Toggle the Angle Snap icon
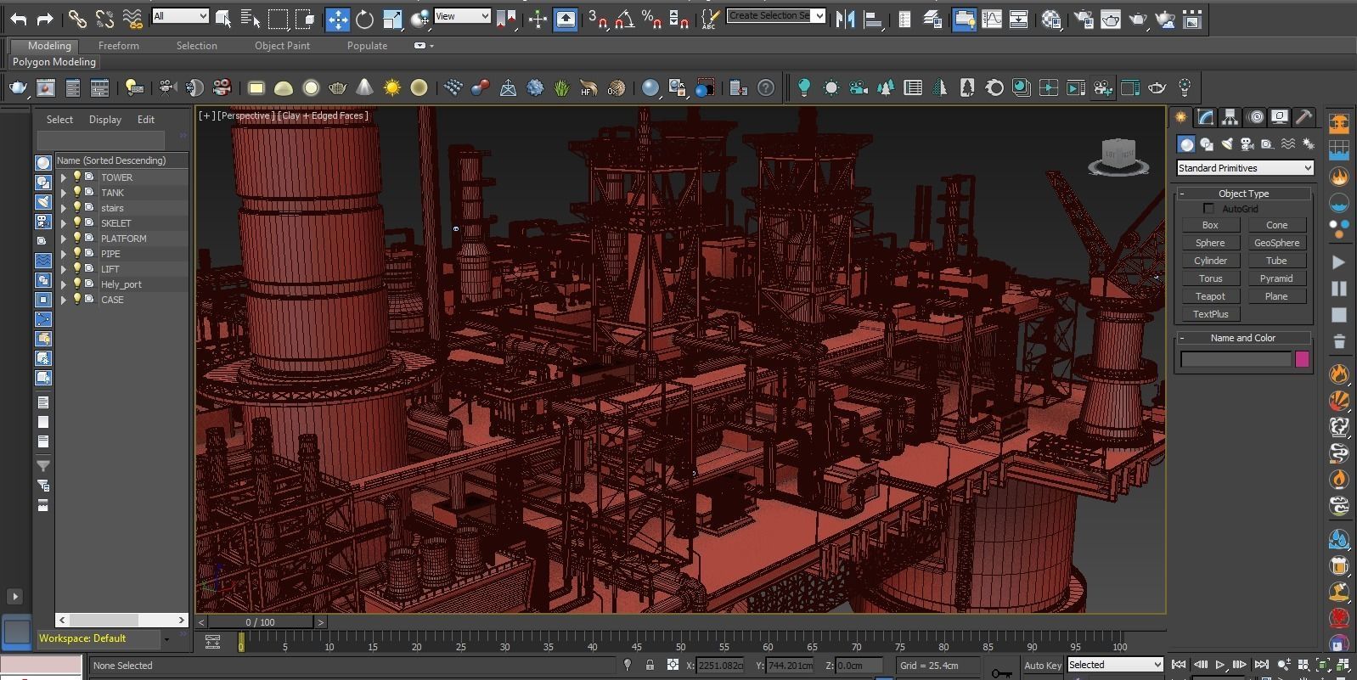 coord(624,19)
